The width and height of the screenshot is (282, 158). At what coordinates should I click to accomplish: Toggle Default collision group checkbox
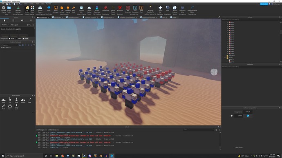[x=248, y=116]
